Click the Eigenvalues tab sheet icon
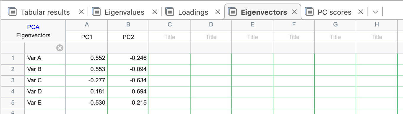Image resolution: width=403 pixels, height=114 pixels. (96, 12)
